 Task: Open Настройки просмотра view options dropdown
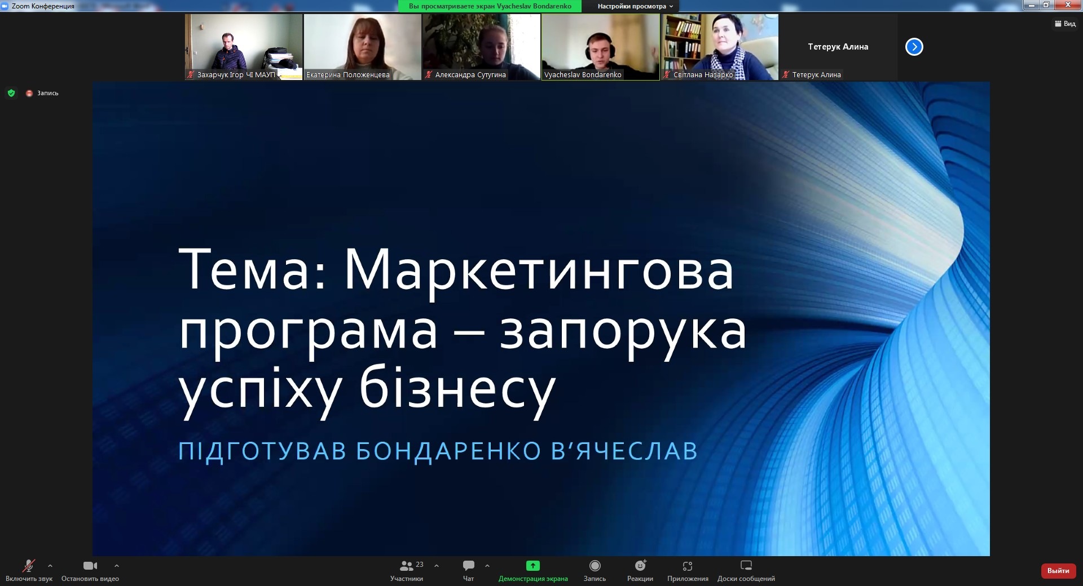[635, 6]
